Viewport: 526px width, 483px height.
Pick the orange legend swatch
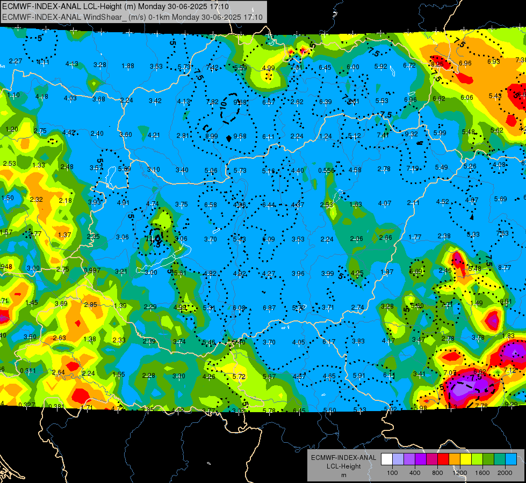click(454, 459)
